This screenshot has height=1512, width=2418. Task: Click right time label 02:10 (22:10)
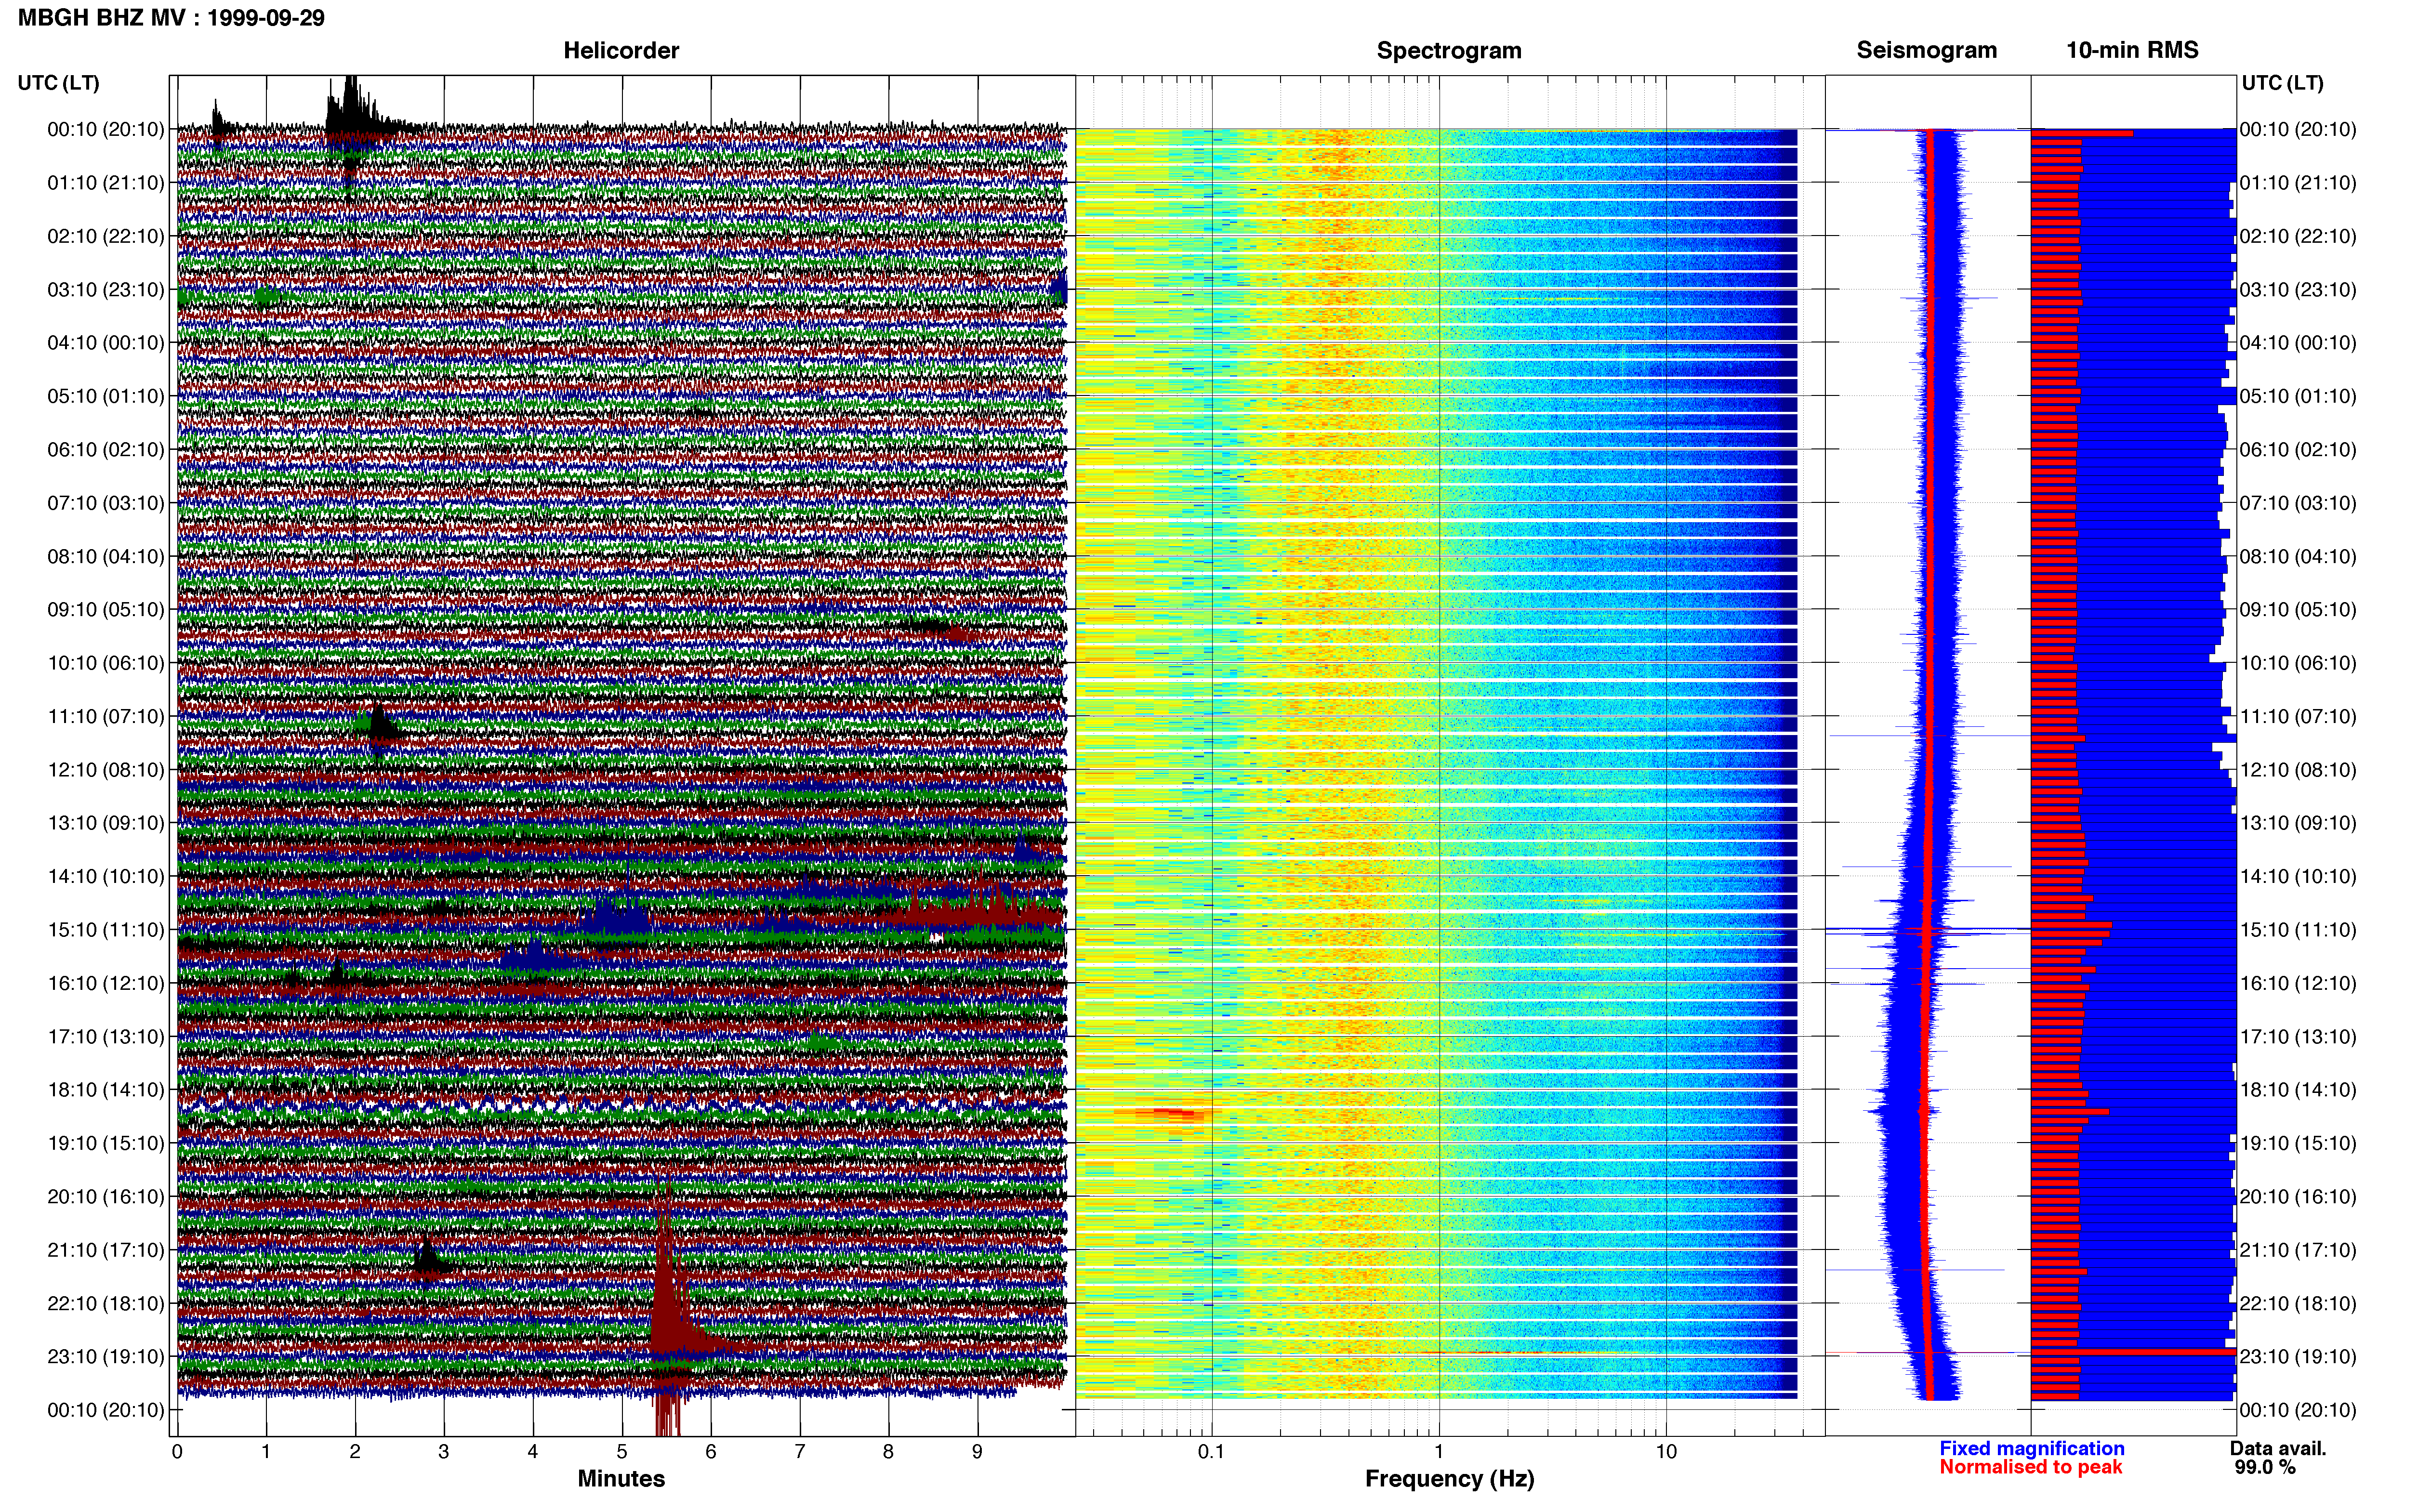(x=2298, y=236)
